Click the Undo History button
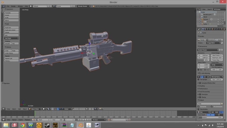This screenshot has height=128, width=227. [11, 53]
